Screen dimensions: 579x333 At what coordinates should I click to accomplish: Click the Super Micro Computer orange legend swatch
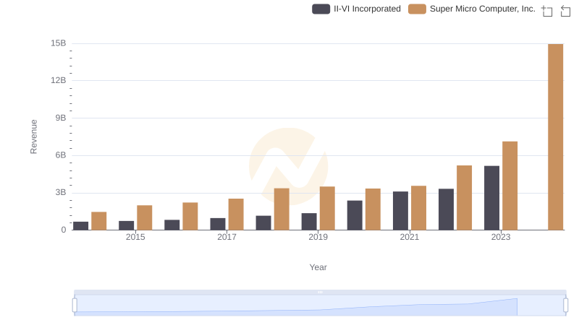tap(417, 9)
